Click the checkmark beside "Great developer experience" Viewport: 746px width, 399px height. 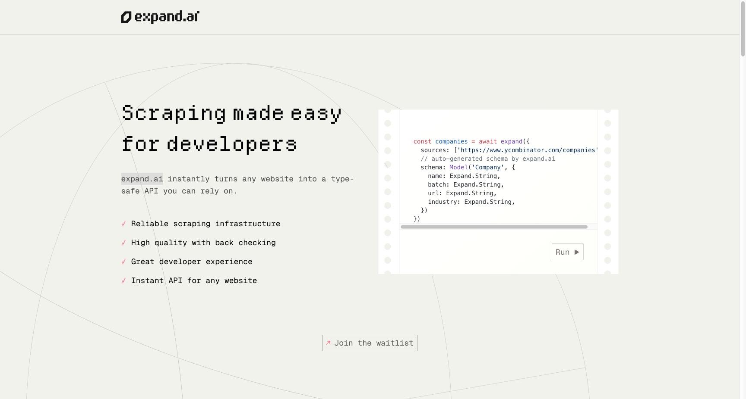click(124, 262)
